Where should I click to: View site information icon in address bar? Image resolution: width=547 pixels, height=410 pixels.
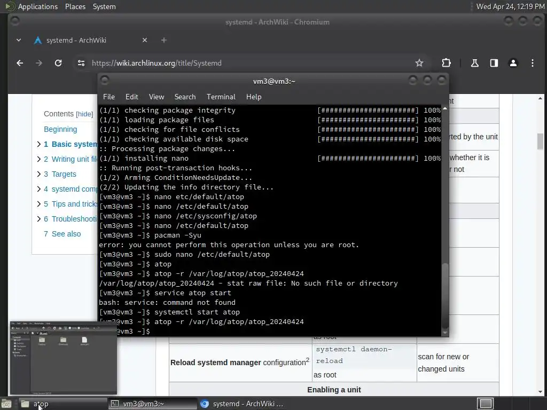pyautogui.click(x=81, y=63)
